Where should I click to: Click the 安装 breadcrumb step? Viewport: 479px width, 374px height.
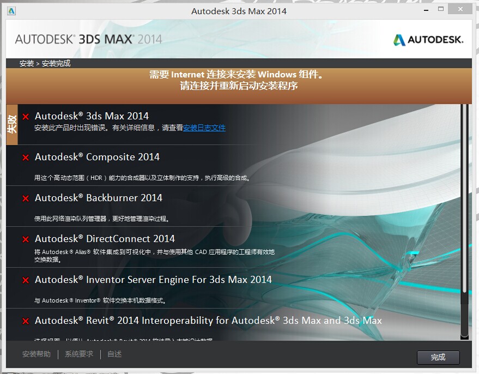click(27, 64)
